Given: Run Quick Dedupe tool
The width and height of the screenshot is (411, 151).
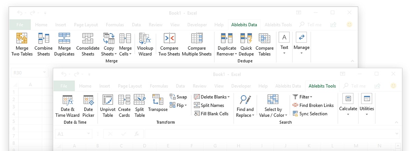Looking at the screenshot, I should click(x=246, y=44).
